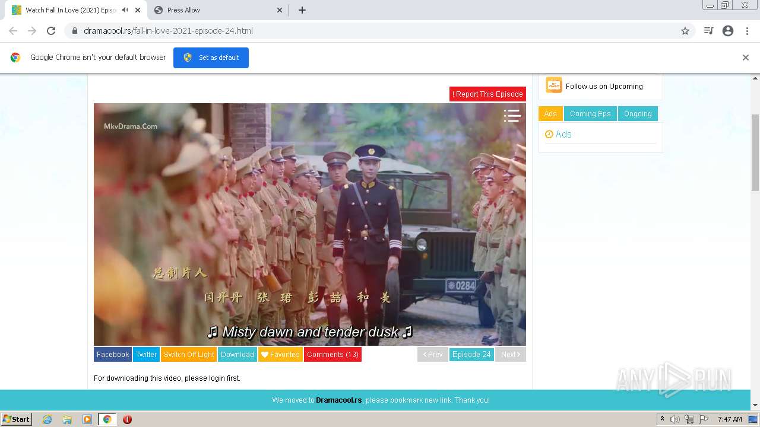Click 'Report This Episode' button
Viewport: 760px width, 427px height.
pyautogui.click(x=487, y=94)
